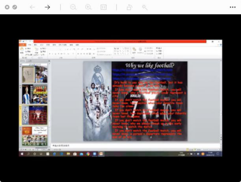Adjust the zoom slider in status bar
This screenshot has width=241, height=182.
pos(210,149)
